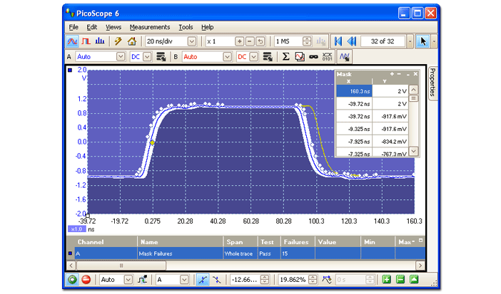Click the 32 of 32 buffer field

coord(383,41)
